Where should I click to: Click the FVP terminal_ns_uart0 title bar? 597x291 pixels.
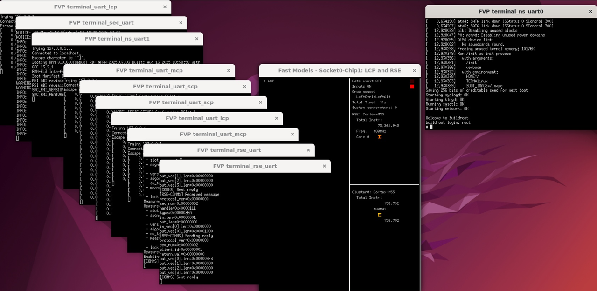click(x=511, y=11)
